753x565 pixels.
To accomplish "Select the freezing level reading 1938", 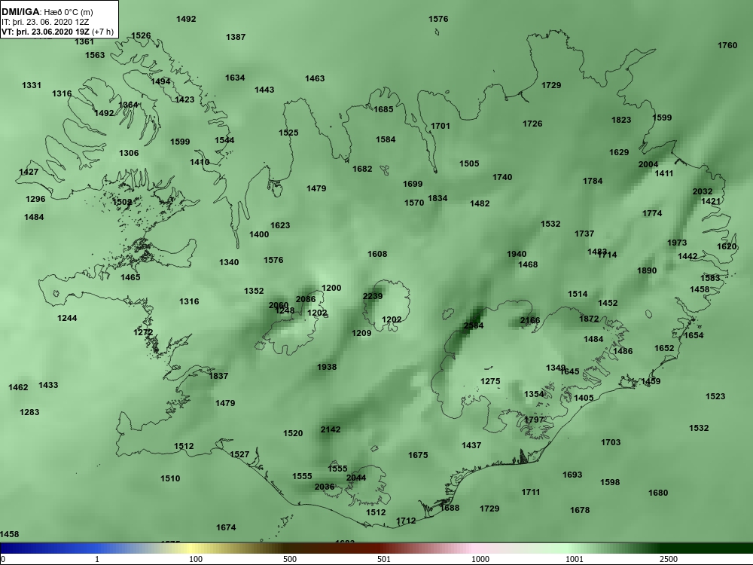I will [x=327, y=367].
